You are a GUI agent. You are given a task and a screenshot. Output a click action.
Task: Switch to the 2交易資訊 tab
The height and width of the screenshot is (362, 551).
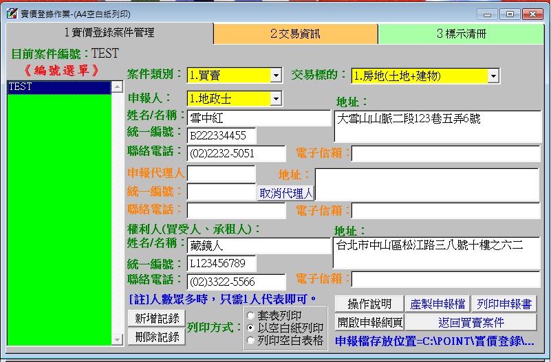(295, 34)
